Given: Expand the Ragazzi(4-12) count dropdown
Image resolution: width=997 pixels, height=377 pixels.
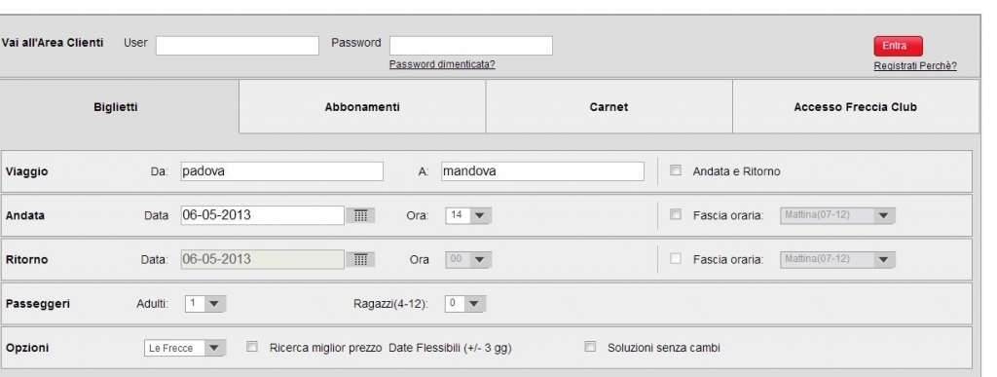Looking at the screenshot, I should pyautogui.click(x=465, y=304).
